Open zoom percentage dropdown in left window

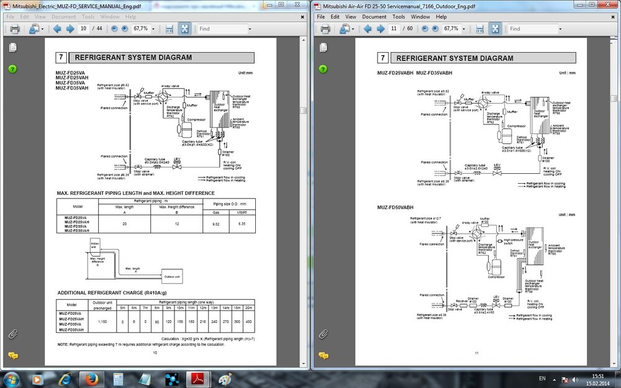coord(153,29)
